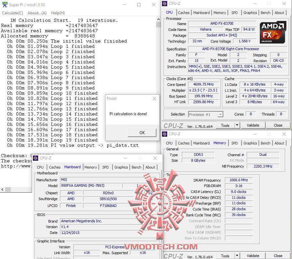Viewport: 292px width, 259px height.
Task: Select About tab in Mainboard CPU-Z window
Action: (x=150, y=167)
